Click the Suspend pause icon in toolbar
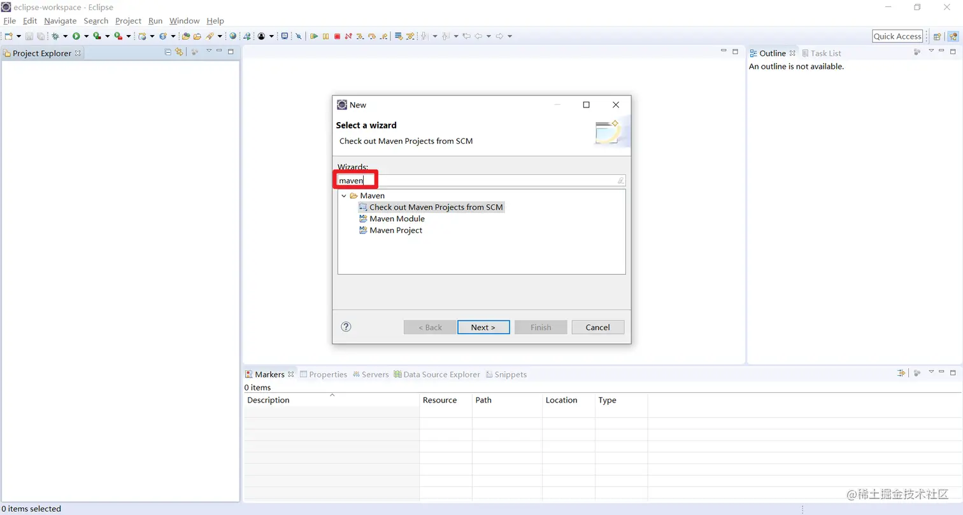The height and width of the screenshot is (515, 963). pyautogui.click(x=325, y=36)
